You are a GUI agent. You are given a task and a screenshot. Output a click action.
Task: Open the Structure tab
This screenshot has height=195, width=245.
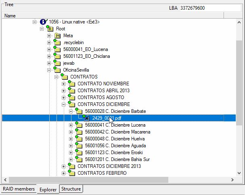71,189
